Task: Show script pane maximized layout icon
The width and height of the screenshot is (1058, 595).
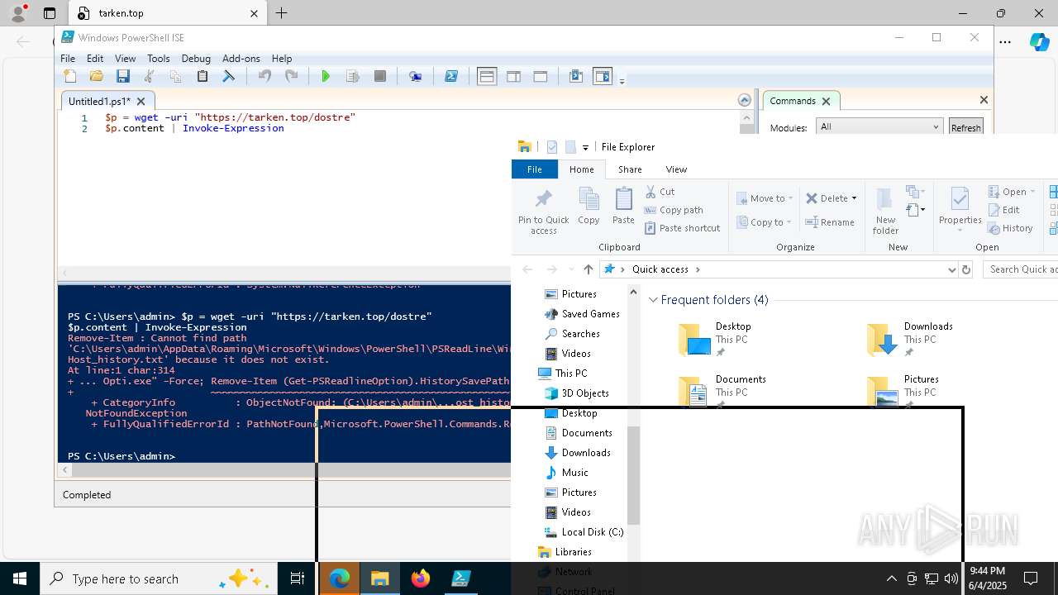Action: [541, 76]
